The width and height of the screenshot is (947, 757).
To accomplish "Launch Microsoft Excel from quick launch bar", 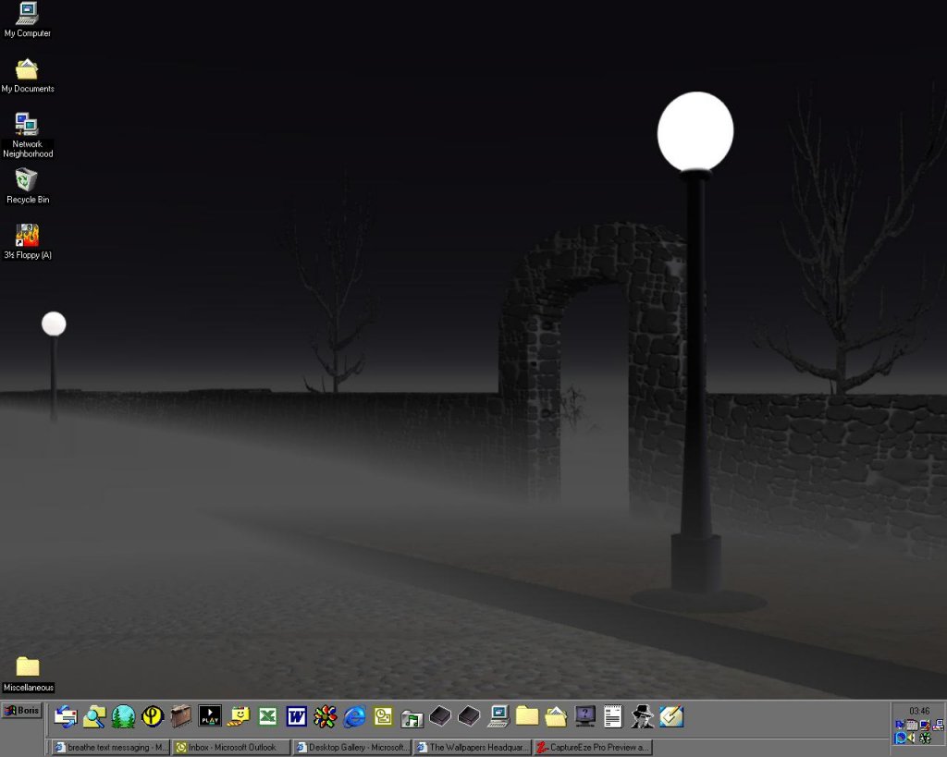I will coord(268,716).
